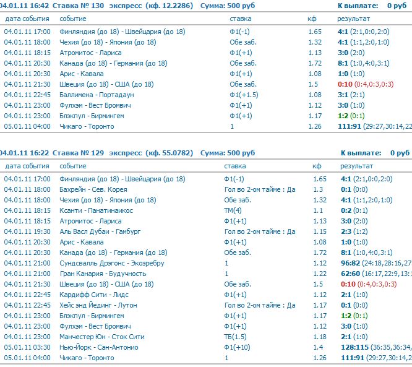This screenshot has height=367, width=412.
Task: Click the 'ТМ(4)' stake cell
Action: click(x=233, y=210)
